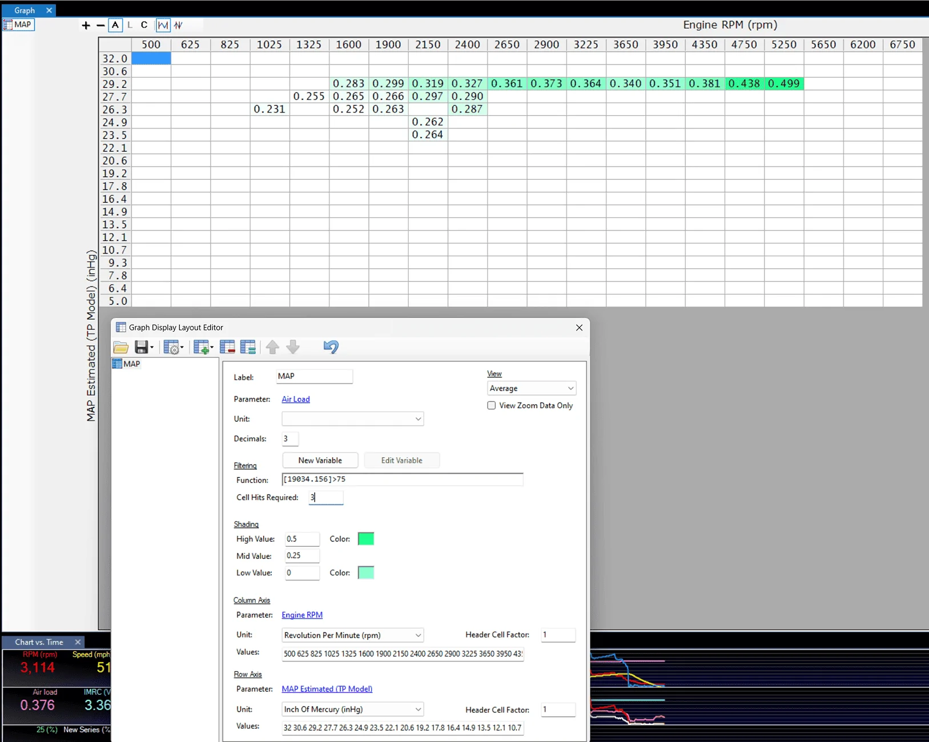Click the Column Axis Values field

coord(403,654)
